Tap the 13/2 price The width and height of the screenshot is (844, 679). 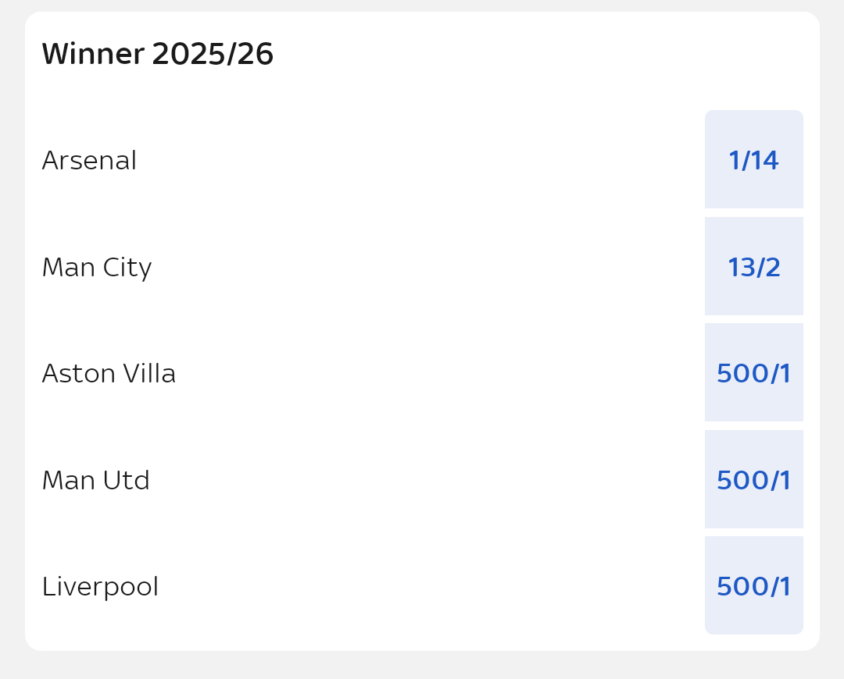753,268
